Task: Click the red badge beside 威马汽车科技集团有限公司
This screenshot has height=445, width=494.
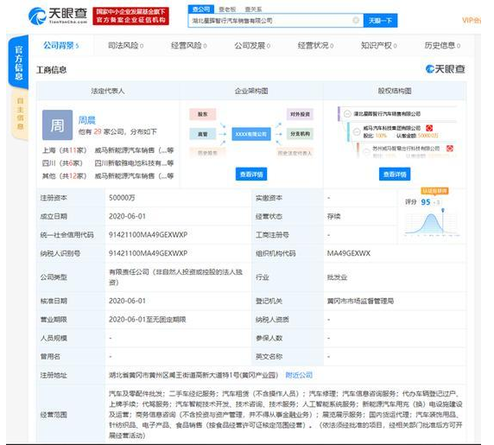Action: tap(429, 128)
